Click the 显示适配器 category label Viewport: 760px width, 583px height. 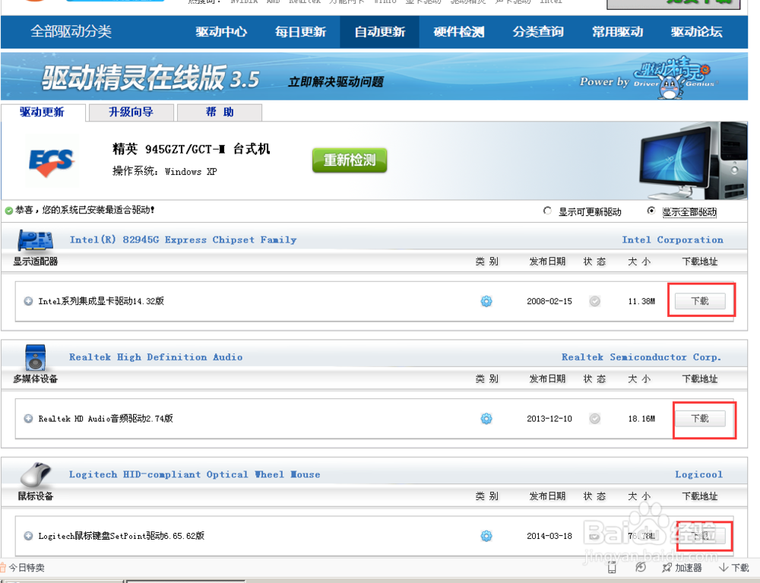tap(36, 261)
